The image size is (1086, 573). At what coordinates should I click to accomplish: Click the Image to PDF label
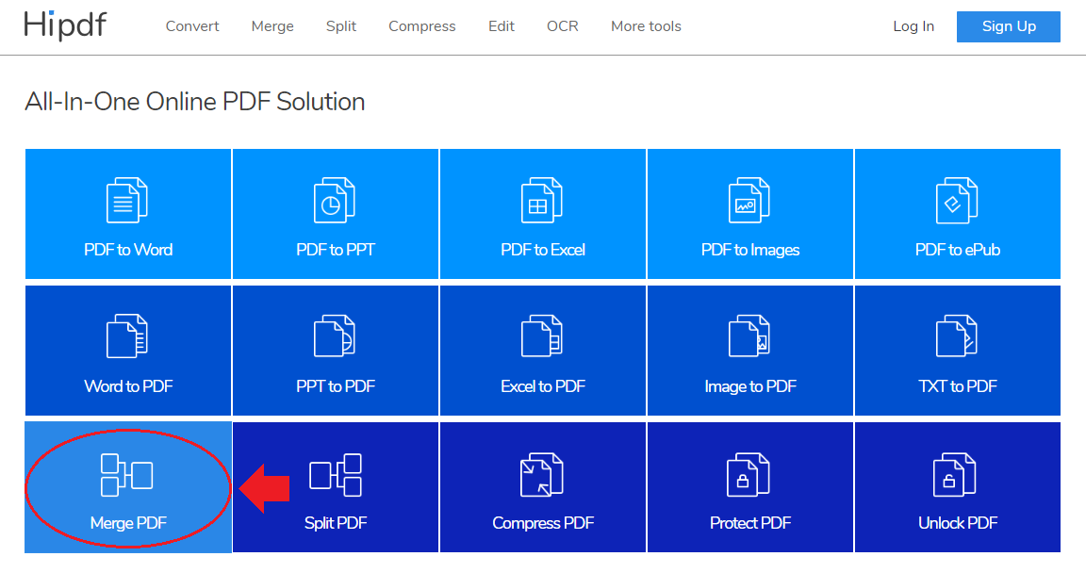pos(750,386)
